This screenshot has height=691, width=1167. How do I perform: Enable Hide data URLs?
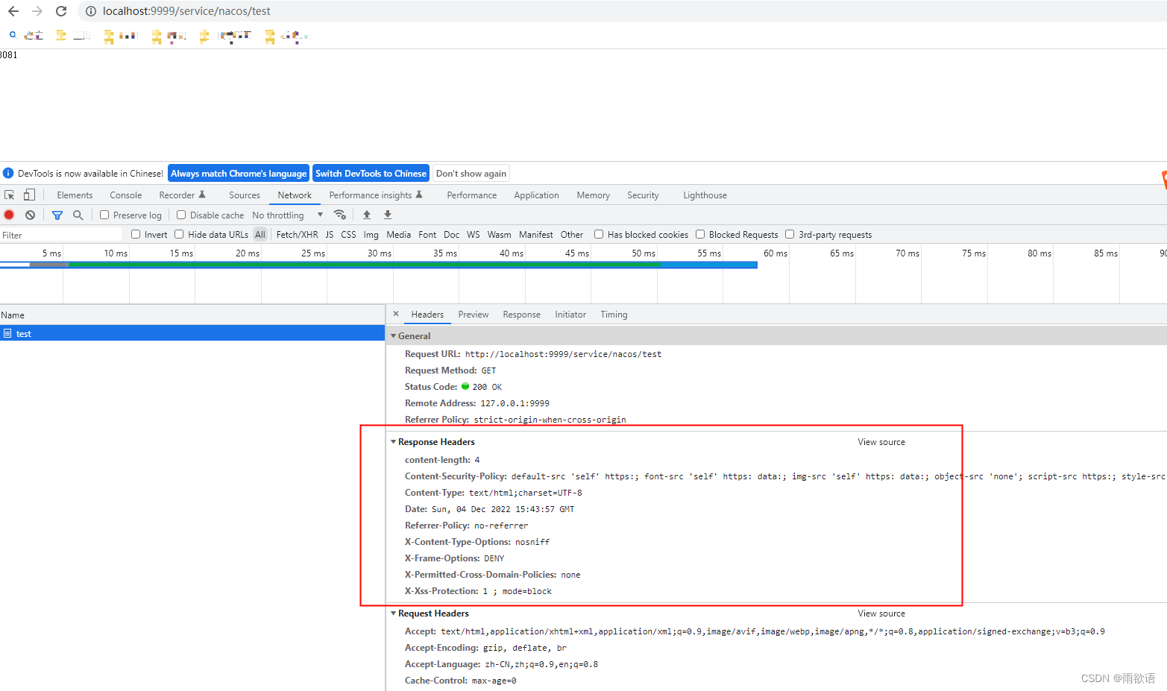(179, 234)
